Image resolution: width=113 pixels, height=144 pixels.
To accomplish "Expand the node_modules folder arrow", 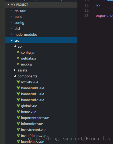I will [x=12, y=34].
